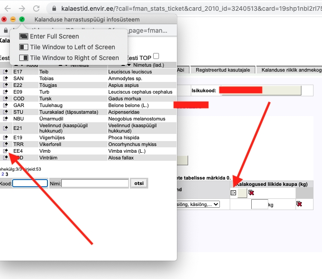Click the browser forward arrow
This screenshot has width=322, height=279.
click(x=22, y=9)
